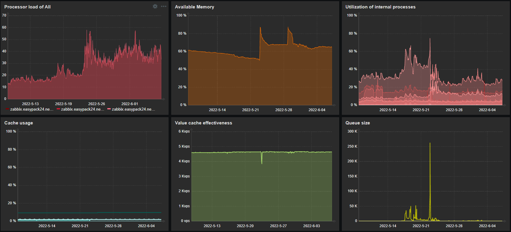Click the Queue size widget title
The width and height of the screenshot is (511, 232).
[x=358, y=123]
